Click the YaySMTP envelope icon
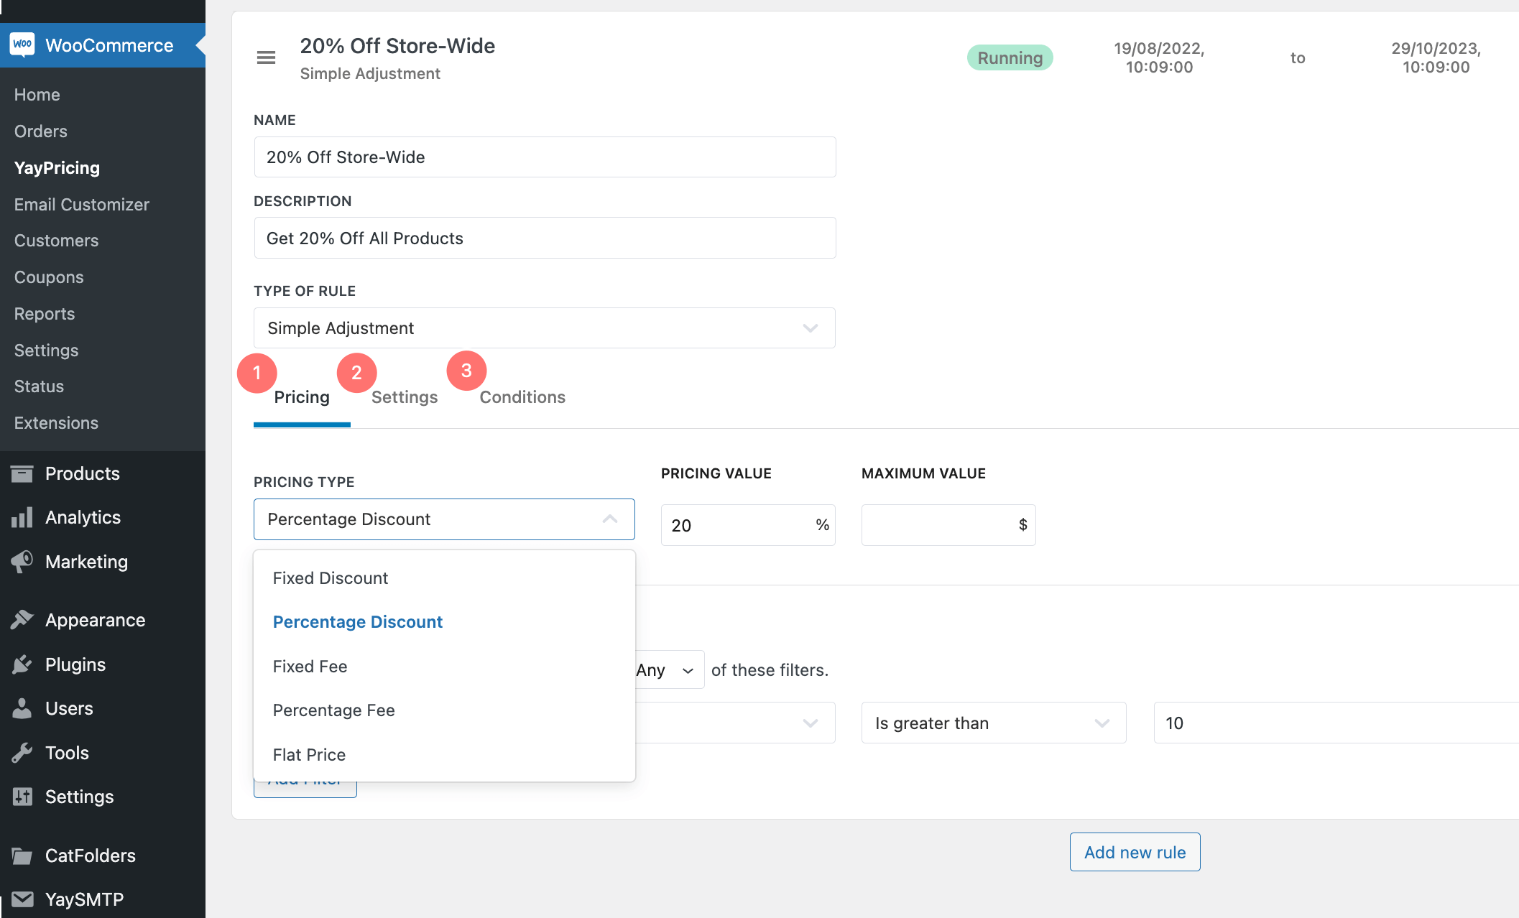 click(x=23, y=898)
